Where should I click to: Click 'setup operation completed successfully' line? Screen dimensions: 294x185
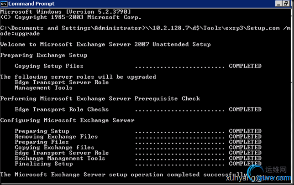pyautogui.click(x=124, y=175)
